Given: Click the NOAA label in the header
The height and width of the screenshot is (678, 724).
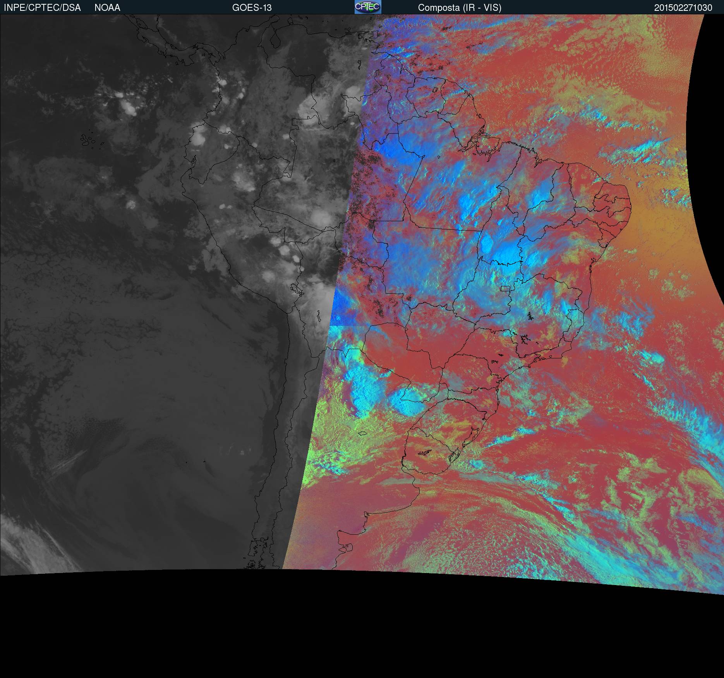Looking at the screenshot, I should 107,8.
